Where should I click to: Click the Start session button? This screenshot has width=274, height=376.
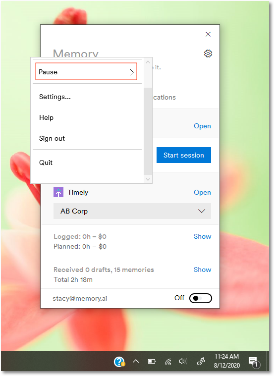point(184,155)
